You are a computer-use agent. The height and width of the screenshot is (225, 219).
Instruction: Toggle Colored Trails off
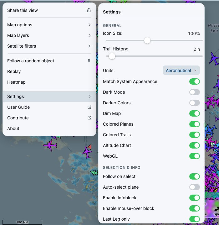tap(194, 135)
